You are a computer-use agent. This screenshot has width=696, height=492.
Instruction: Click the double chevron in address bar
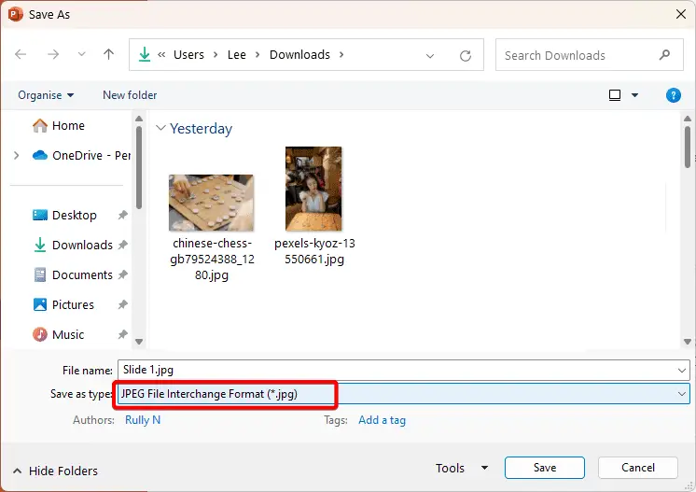pos(161,55)
